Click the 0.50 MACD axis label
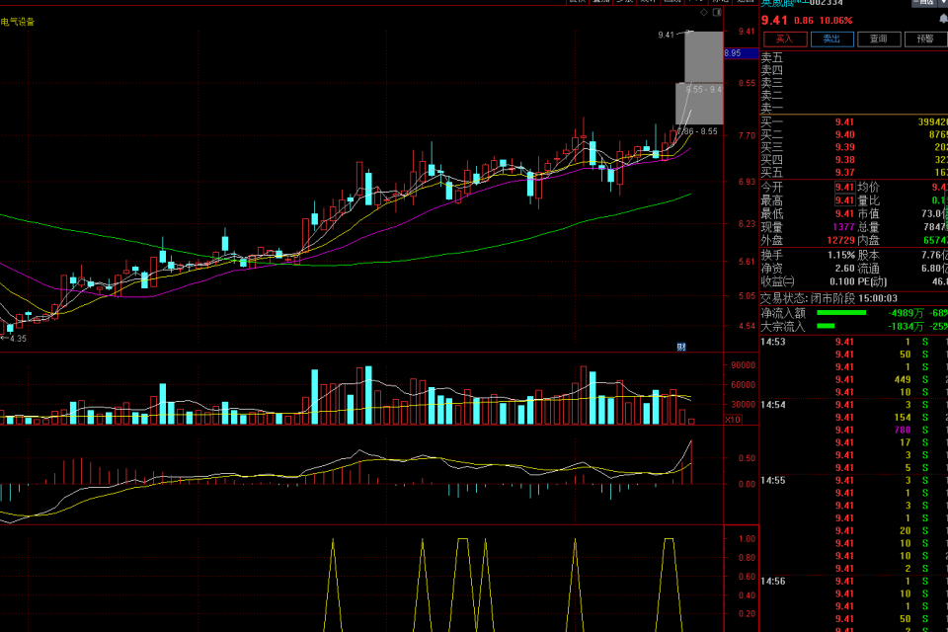The image size is (948, 632). [747, 458]
